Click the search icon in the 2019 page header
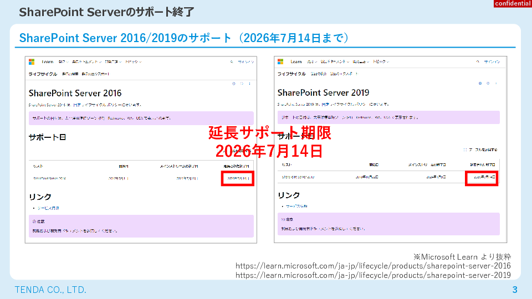The width and height of the screenshot is (532, 299). [x=478, y=61]
